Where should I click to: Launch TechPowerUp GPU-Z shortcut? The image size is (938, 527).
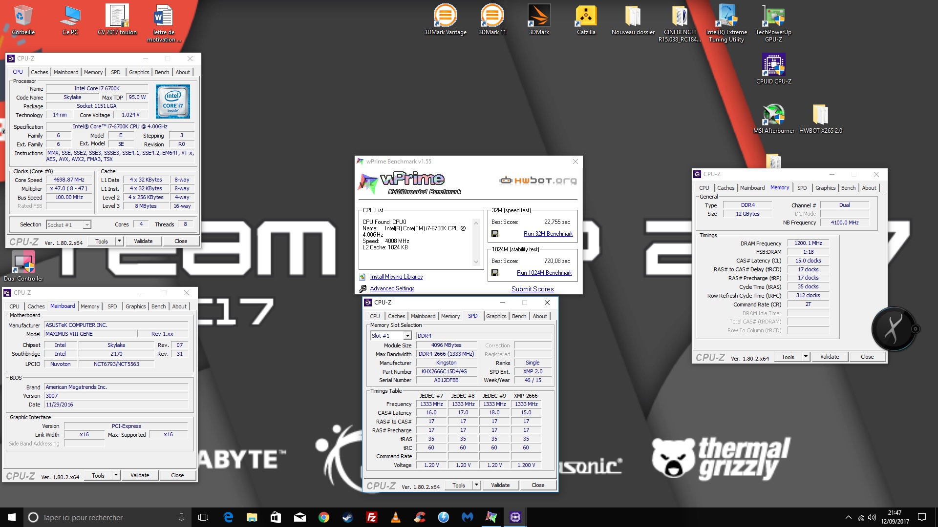pos(773,23)
